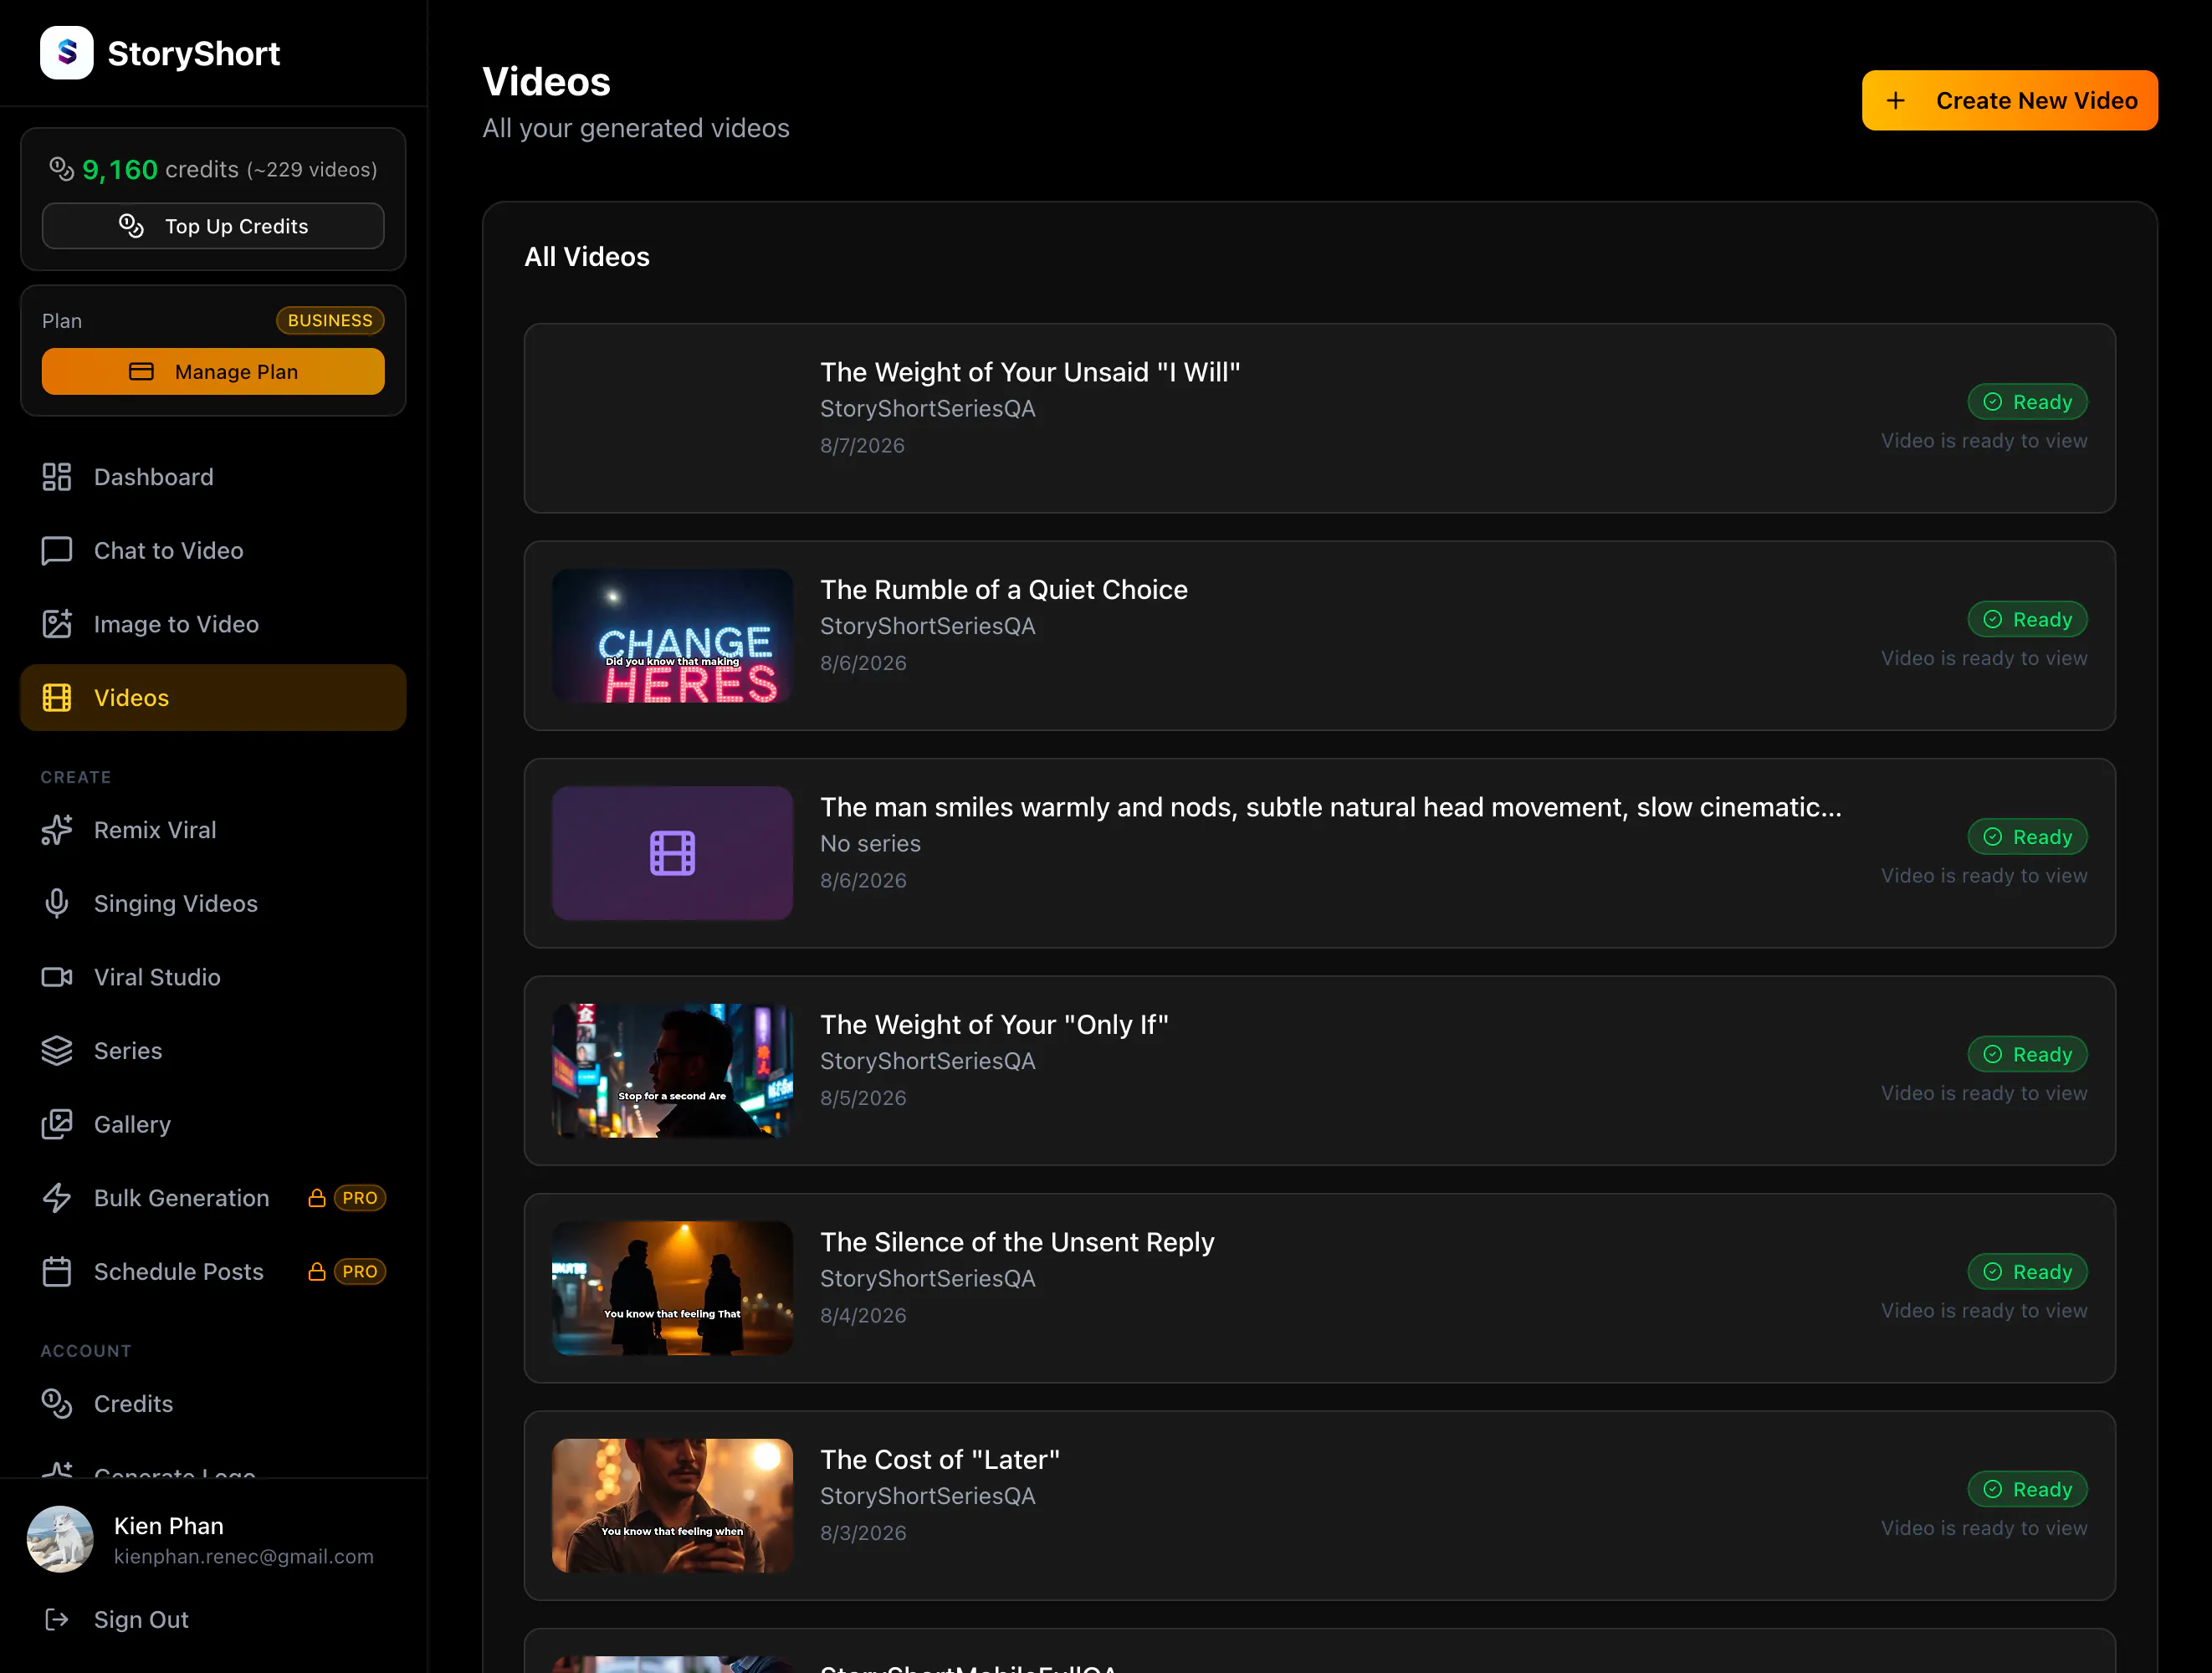Screen dimensions: 2212x1673
Task: Click Ready badge for 'The man smiles warmly' video
Action: (x=2028, y=837)
